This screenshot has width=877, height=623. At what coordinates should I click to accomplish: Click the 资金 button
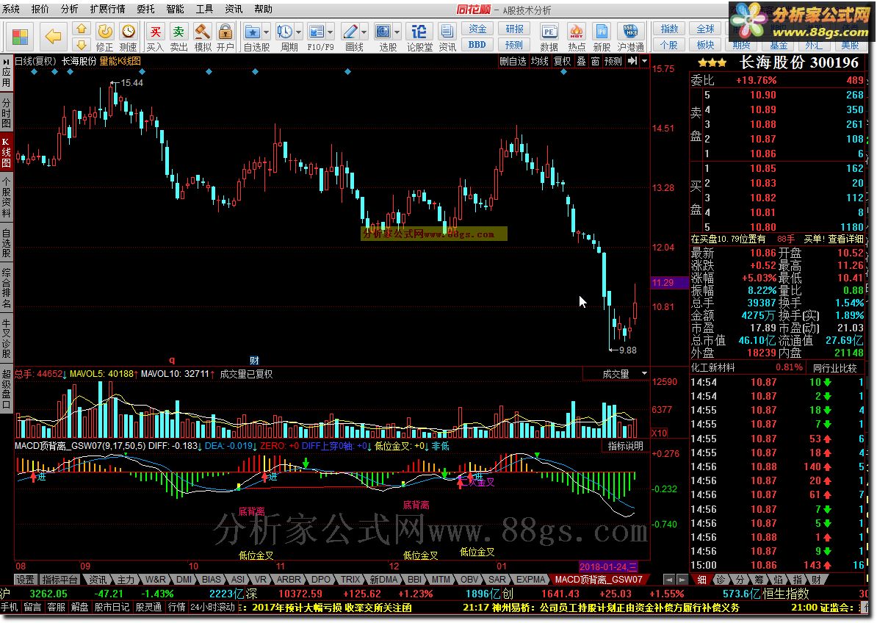(x=477, y=29)
